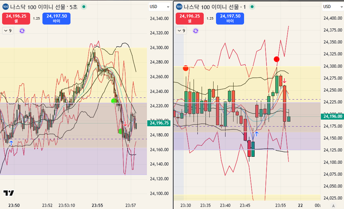Click the 23:35 time axis label
Screen dimensions: 344x209
pyautogui.click(x=205, y=205)
